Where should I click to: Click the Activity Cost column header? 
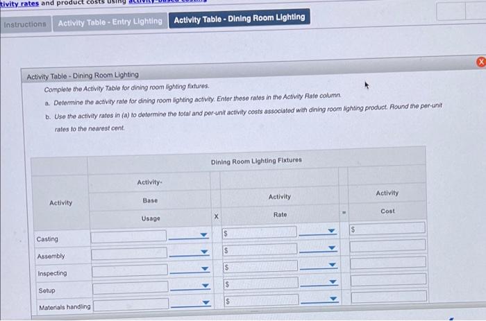click(387, 202)
